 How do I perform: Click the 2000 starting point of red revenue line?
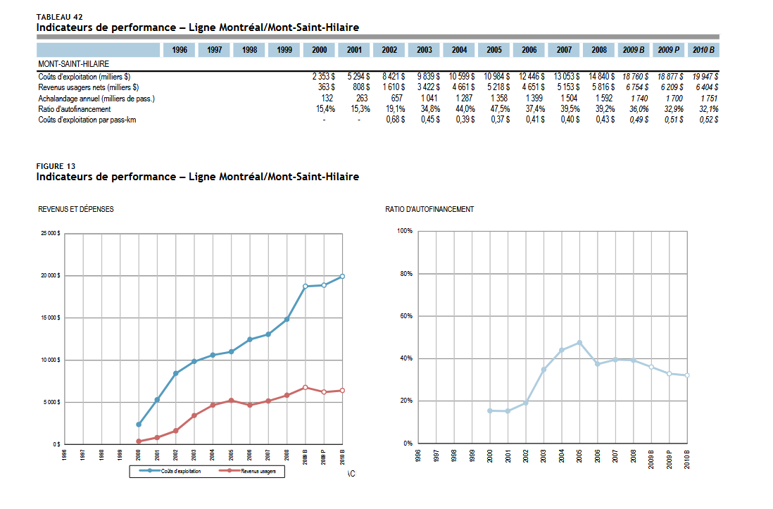pos(138,441)
